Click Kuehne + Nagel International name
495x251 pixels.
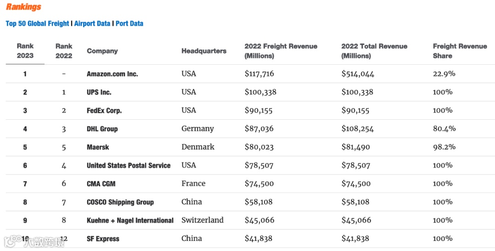click(130, 221)
